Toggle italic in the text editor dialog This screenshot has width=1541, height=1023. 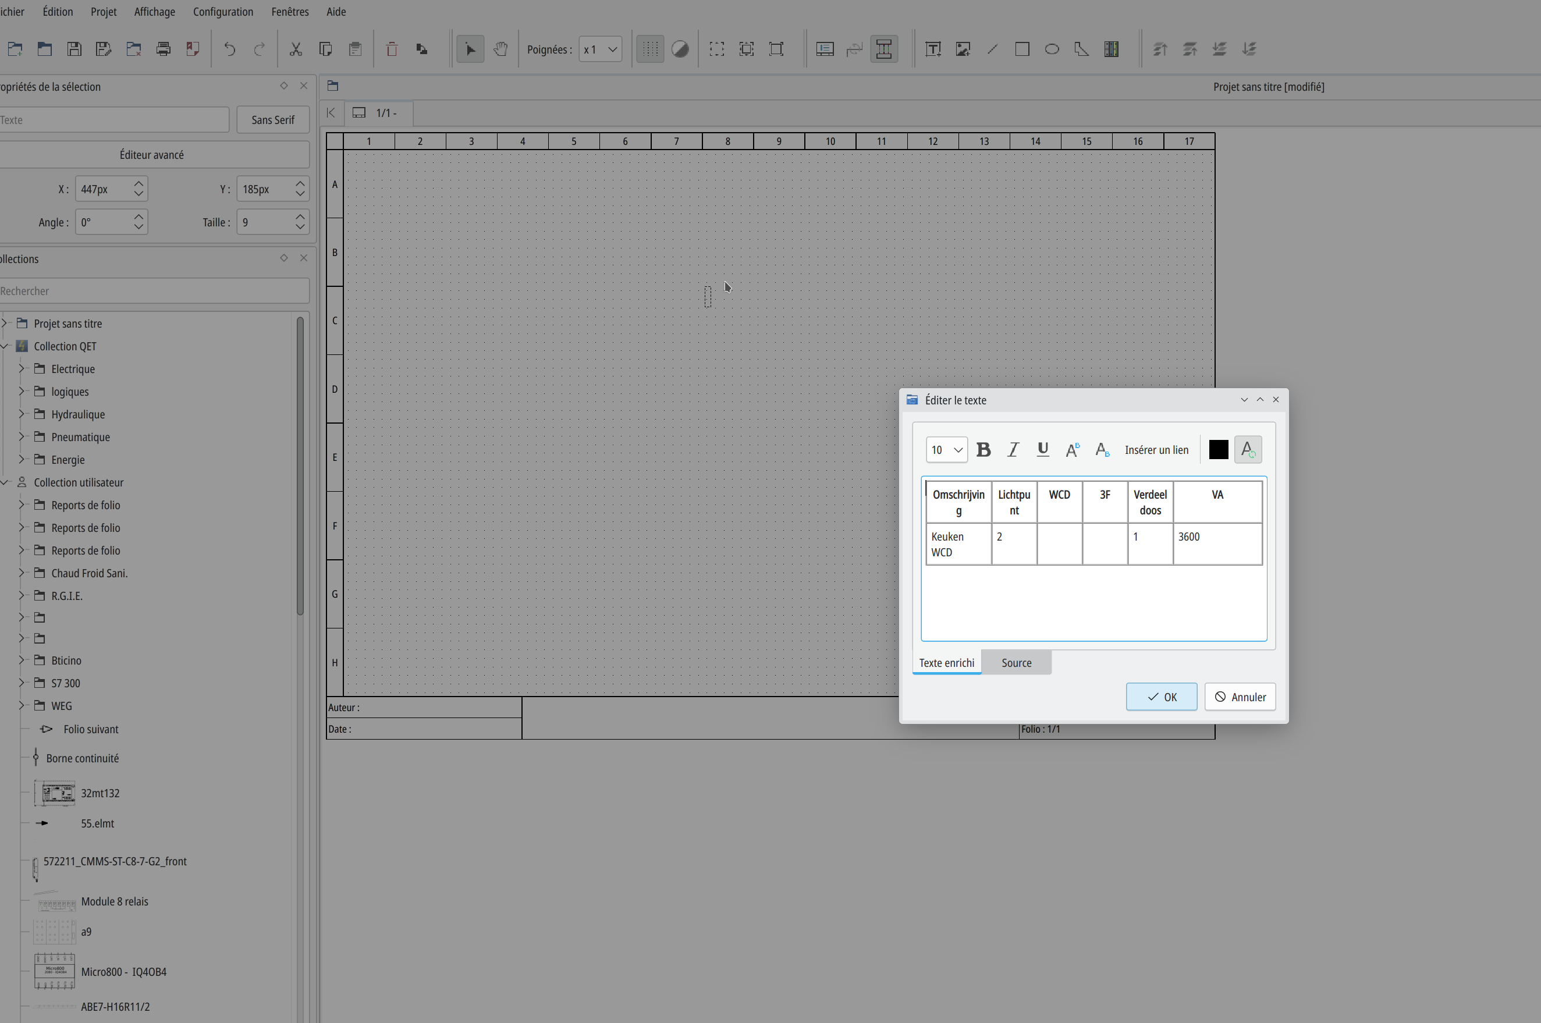(x=1013, y=449)
